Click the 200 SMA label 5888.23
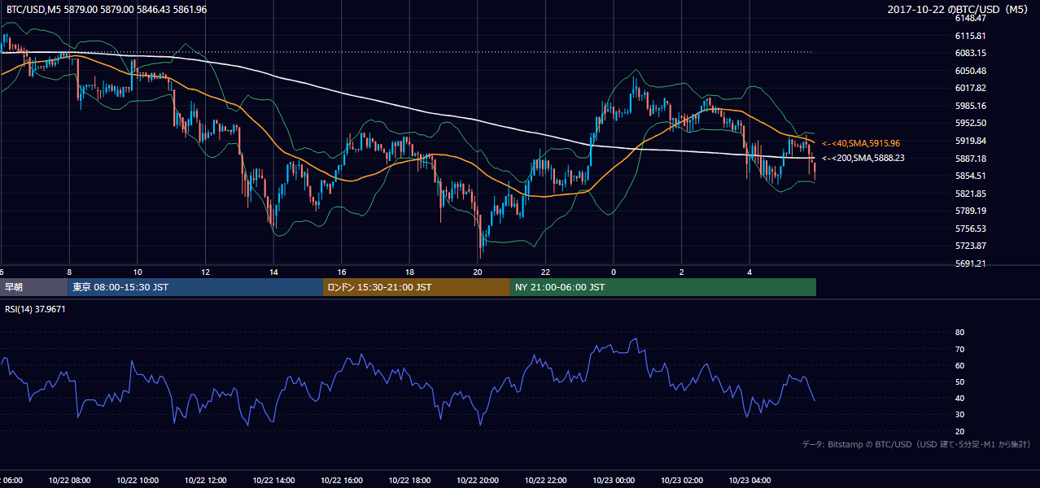 (863, 158)
